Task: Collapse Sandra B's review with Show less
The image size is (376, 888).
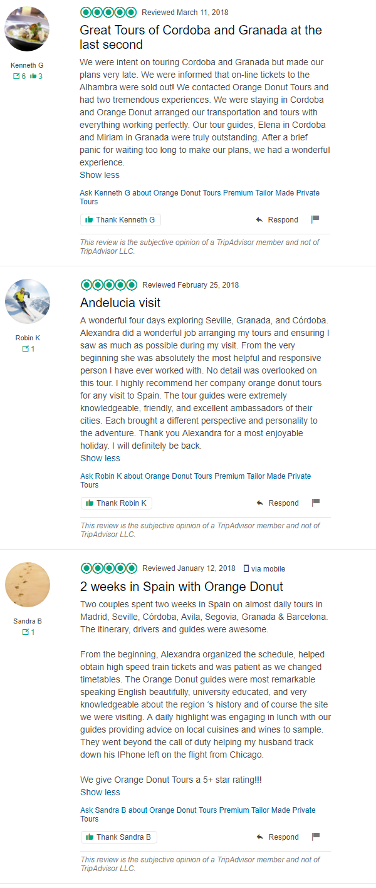Action: [99, 792]
